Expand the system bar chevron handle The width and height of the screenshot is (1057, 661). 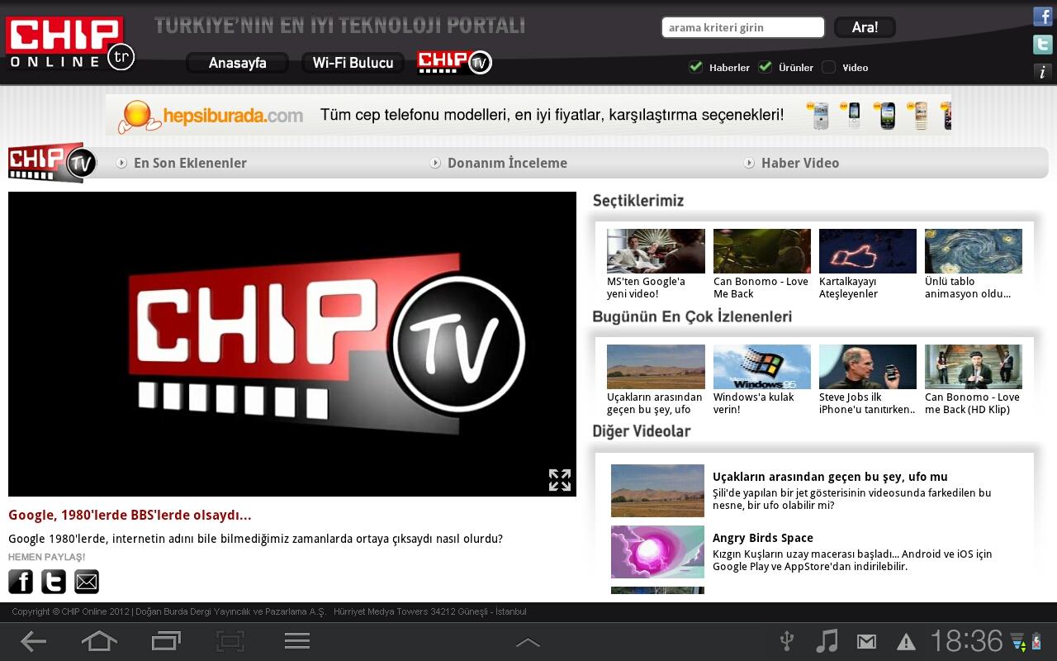(528, 642)
